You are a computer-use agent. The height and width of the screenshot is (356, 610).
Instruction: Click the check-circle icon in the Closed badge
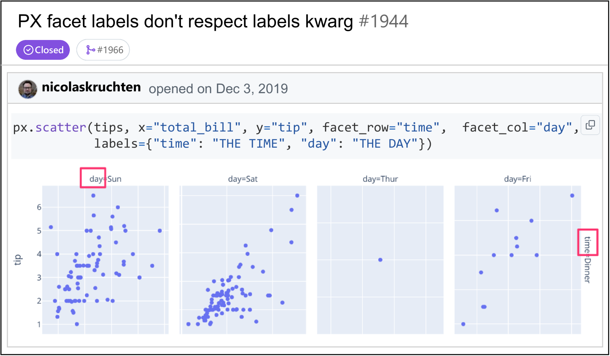tap(28, 50)
